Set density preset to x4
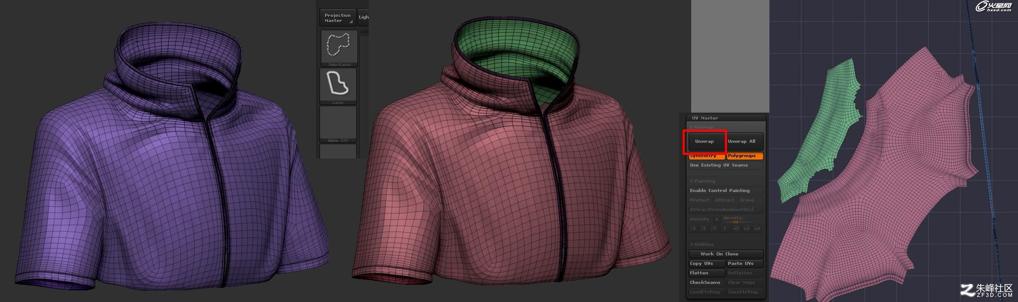Viewport: 1018px width, 302px height. click(x=757, y=229)
